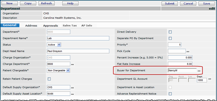Cancel the department edit

[x=188, y=4]
